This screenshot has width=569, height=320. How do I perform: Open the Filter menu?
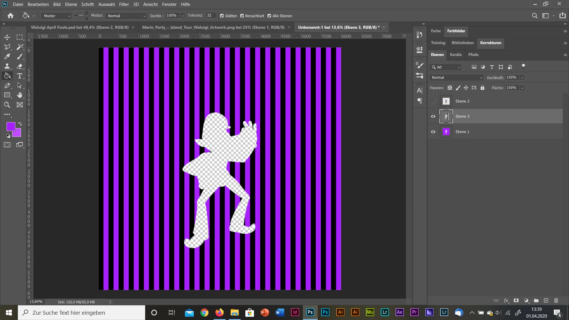pyautogui.click(x=124, y=4)
